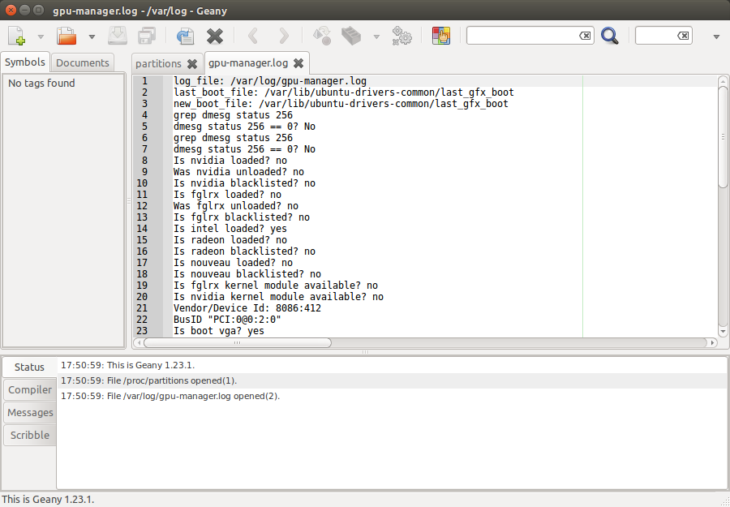Click 'No tags found' in Symbols panel
The height and width of the screenshot is (507, 730).
point(41,84)
